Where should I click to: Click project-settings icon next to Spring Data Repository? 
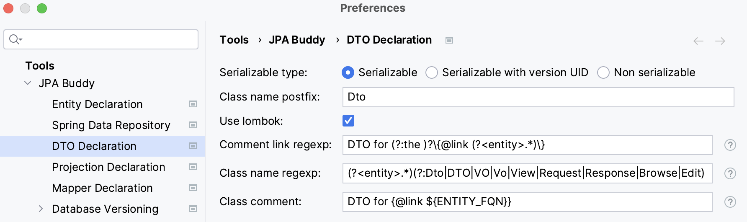click(193, 125)
